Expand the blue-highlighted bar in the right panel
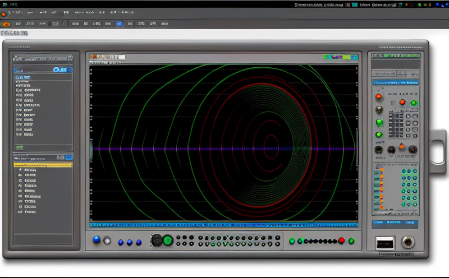Viewport: 449px width, 278px height. [396, 82]
